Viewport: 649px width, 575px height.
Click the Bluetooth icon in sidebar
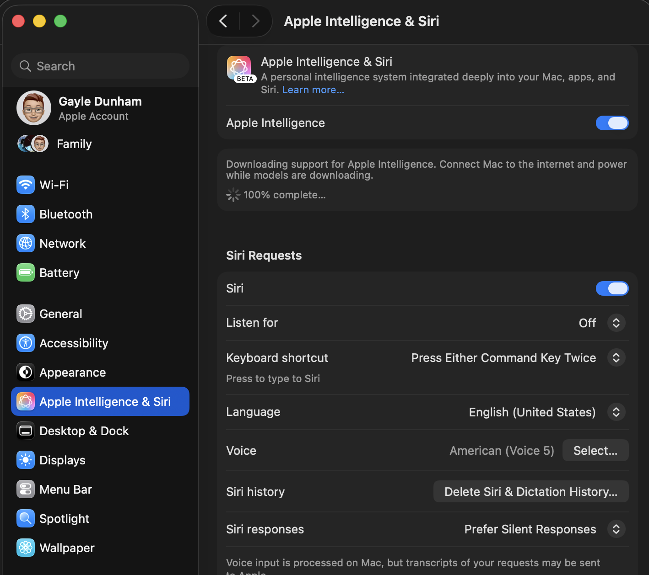26,214
